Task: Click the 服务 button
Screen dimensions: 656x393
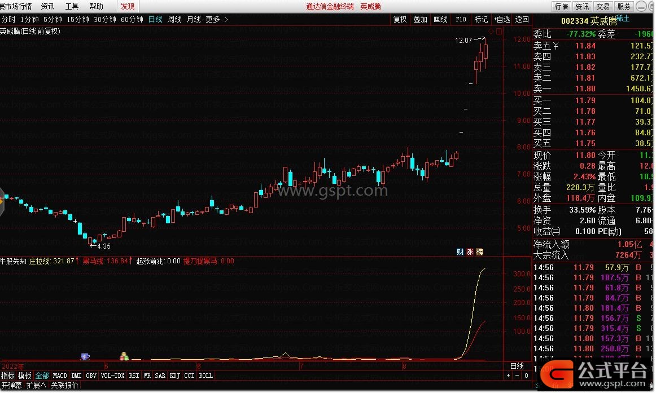Action: point(624,6)
